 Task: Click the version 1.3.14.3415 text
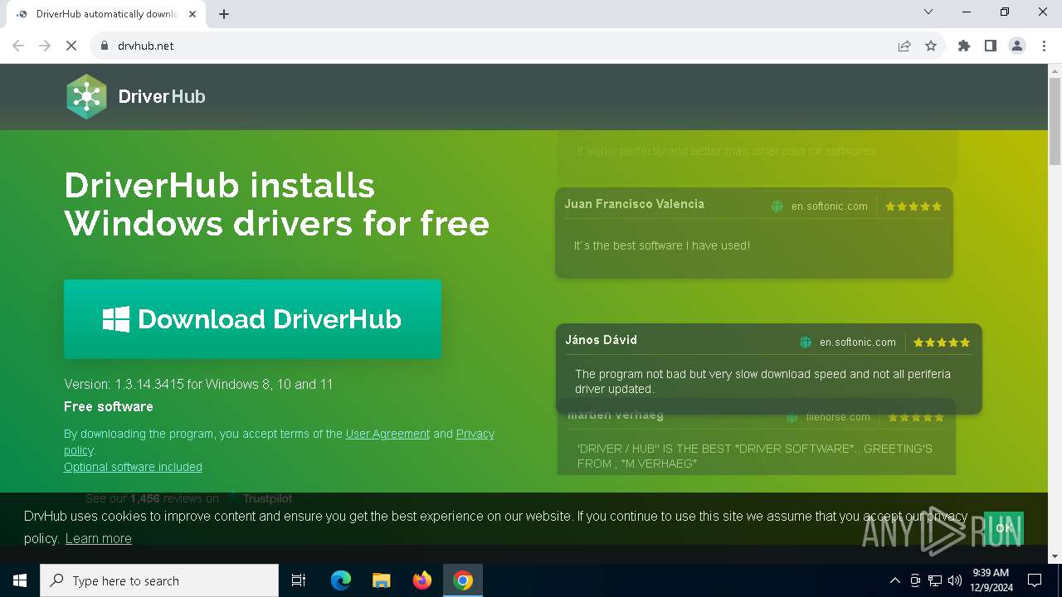[x=198, y=384]
